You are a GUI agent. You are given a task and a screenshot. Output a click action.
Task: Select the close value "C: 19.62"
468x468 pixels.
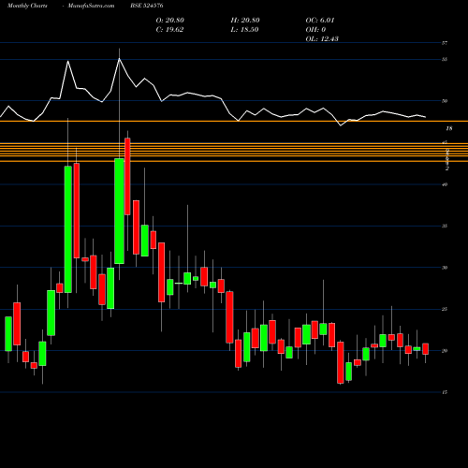[169, 30]
